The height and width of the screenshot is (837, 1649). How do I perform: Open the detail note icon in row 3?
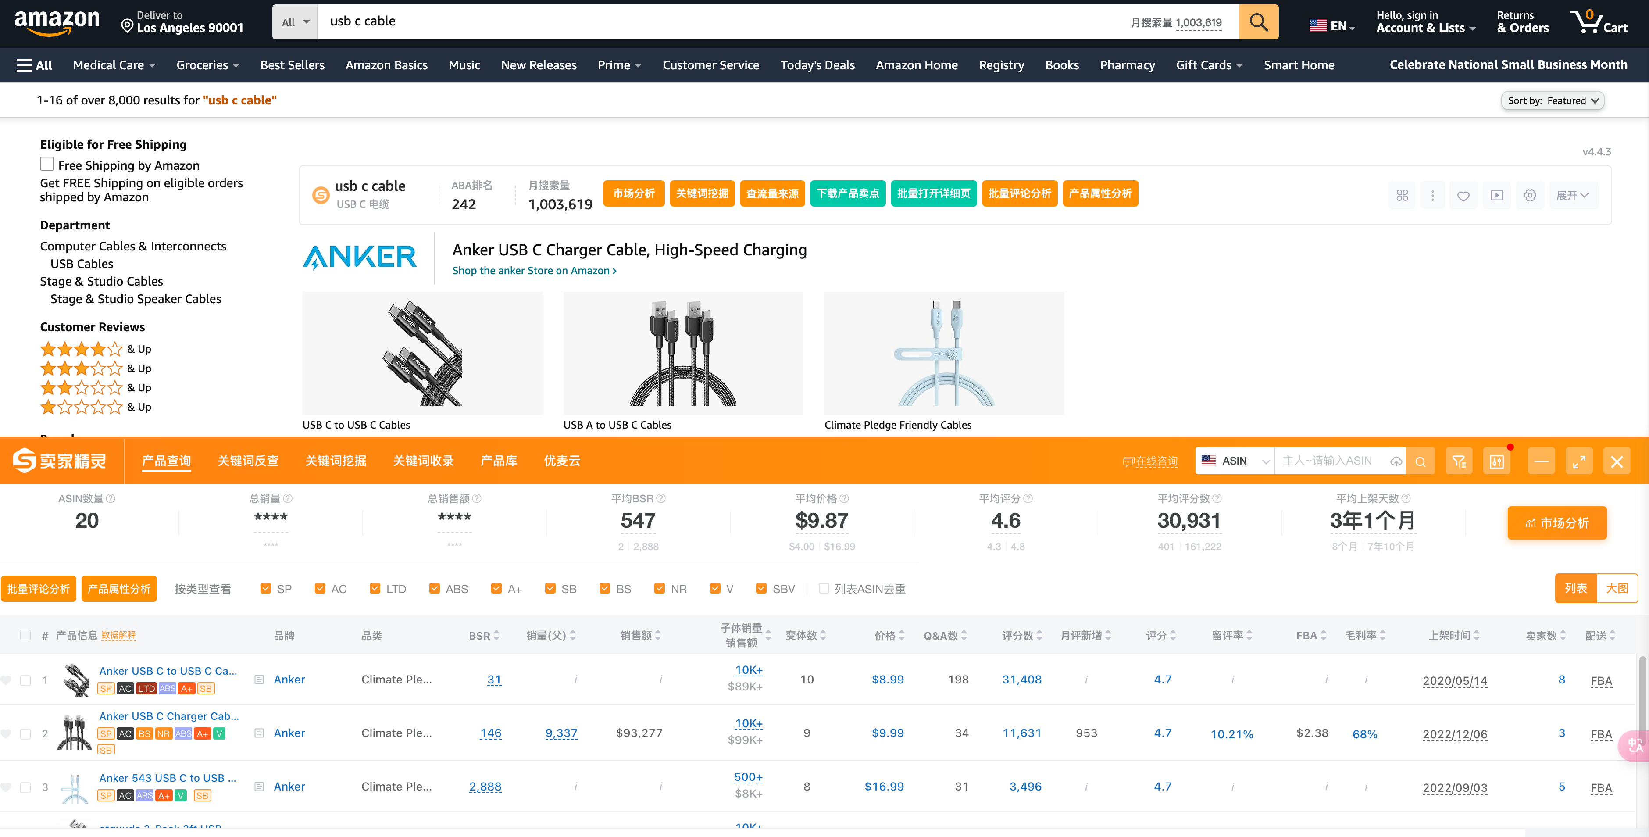pos(259,787)
